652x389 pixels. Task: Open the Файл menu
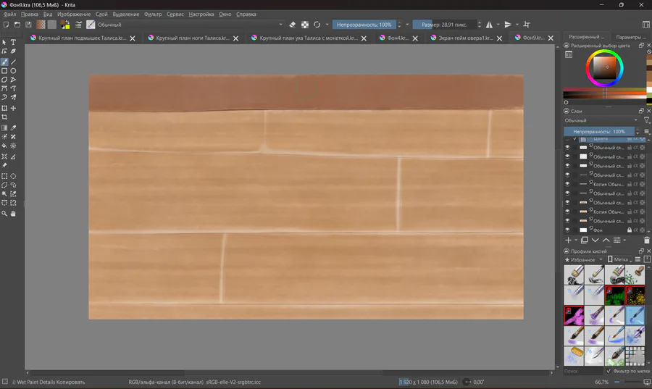tap(9, 14)
